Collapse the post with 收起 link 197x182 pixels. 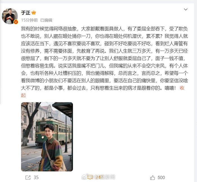coord(182,88)
